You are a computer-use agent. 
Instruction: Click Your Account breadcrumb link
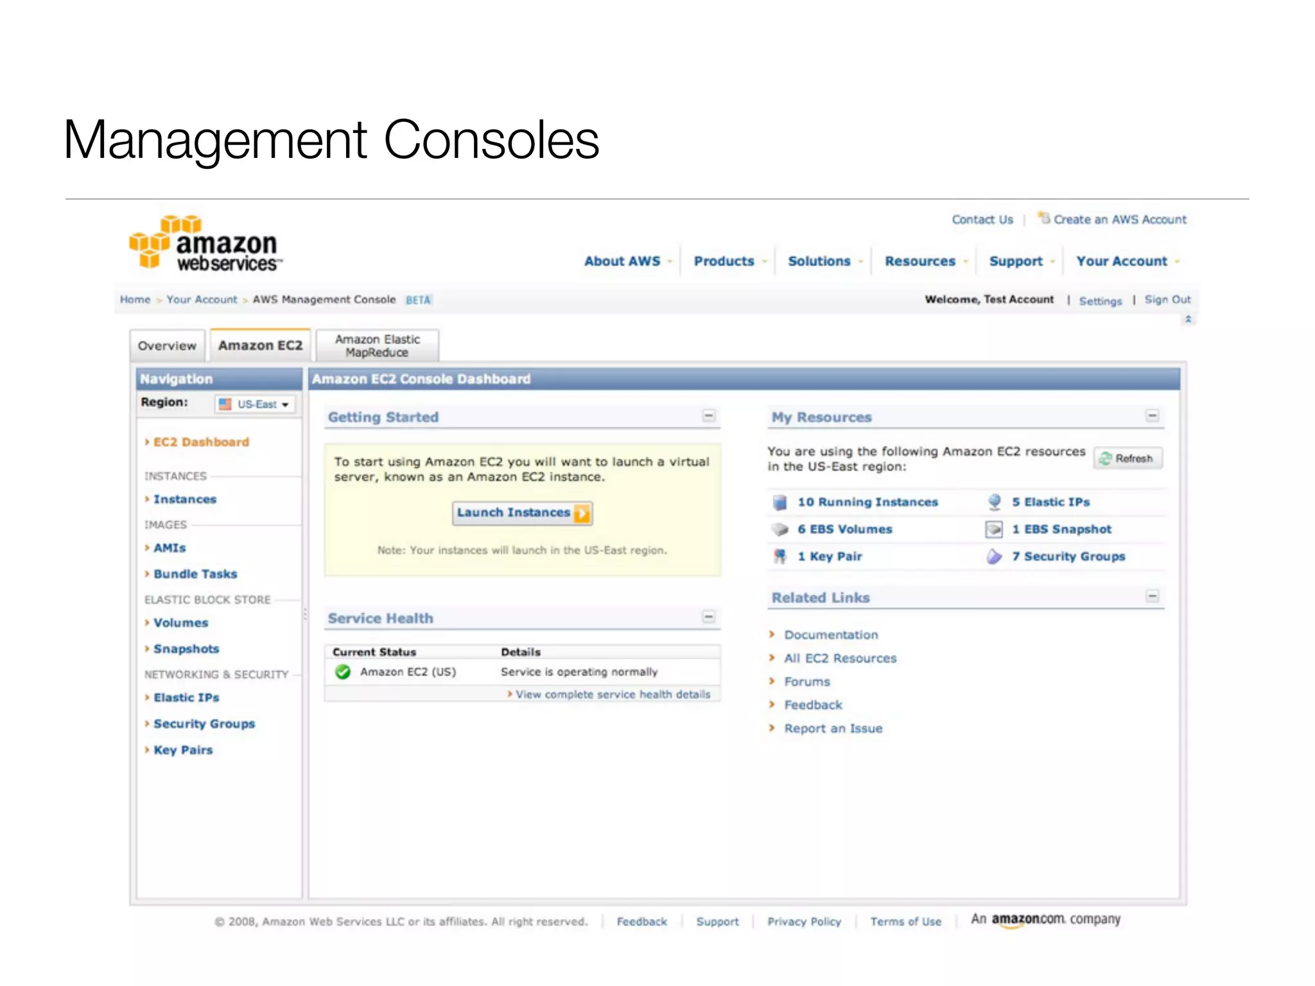(x=202, y=300)
